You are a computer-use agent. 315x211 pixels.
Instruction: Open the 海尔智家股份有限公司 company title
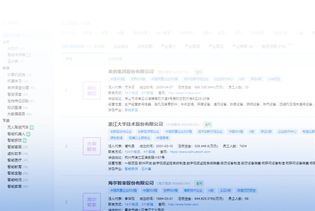click(131, 183)
